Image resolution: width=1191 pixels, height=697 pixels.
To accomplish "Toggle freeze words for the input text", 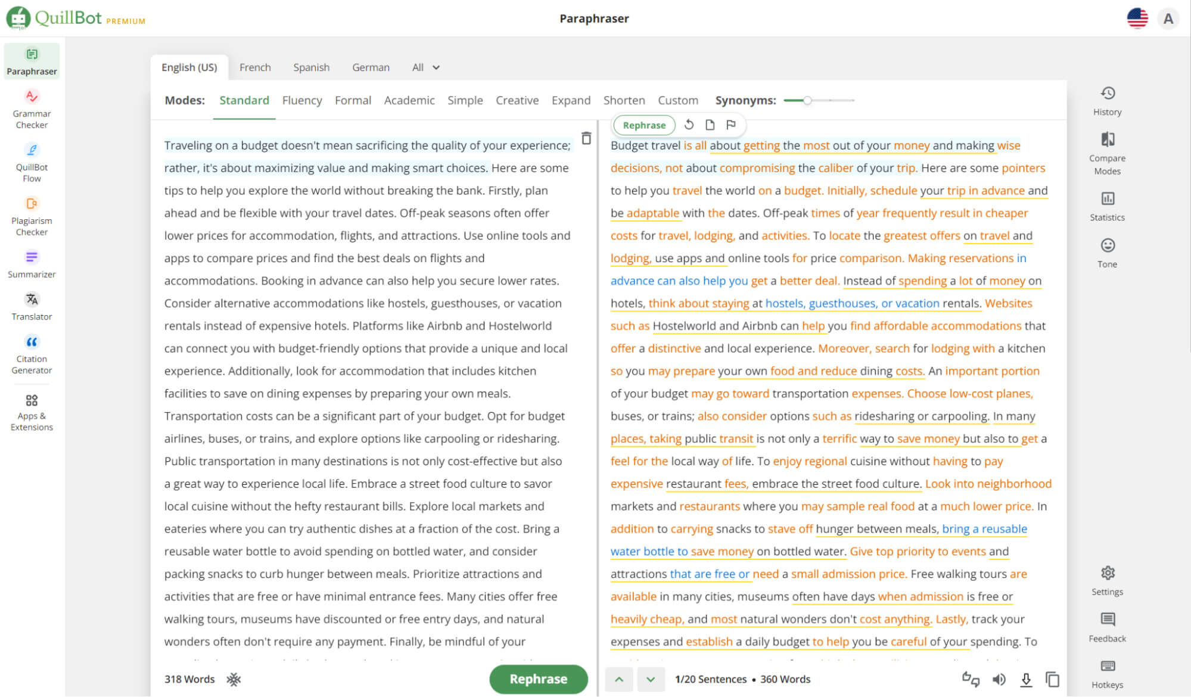I will pos(234,679).
